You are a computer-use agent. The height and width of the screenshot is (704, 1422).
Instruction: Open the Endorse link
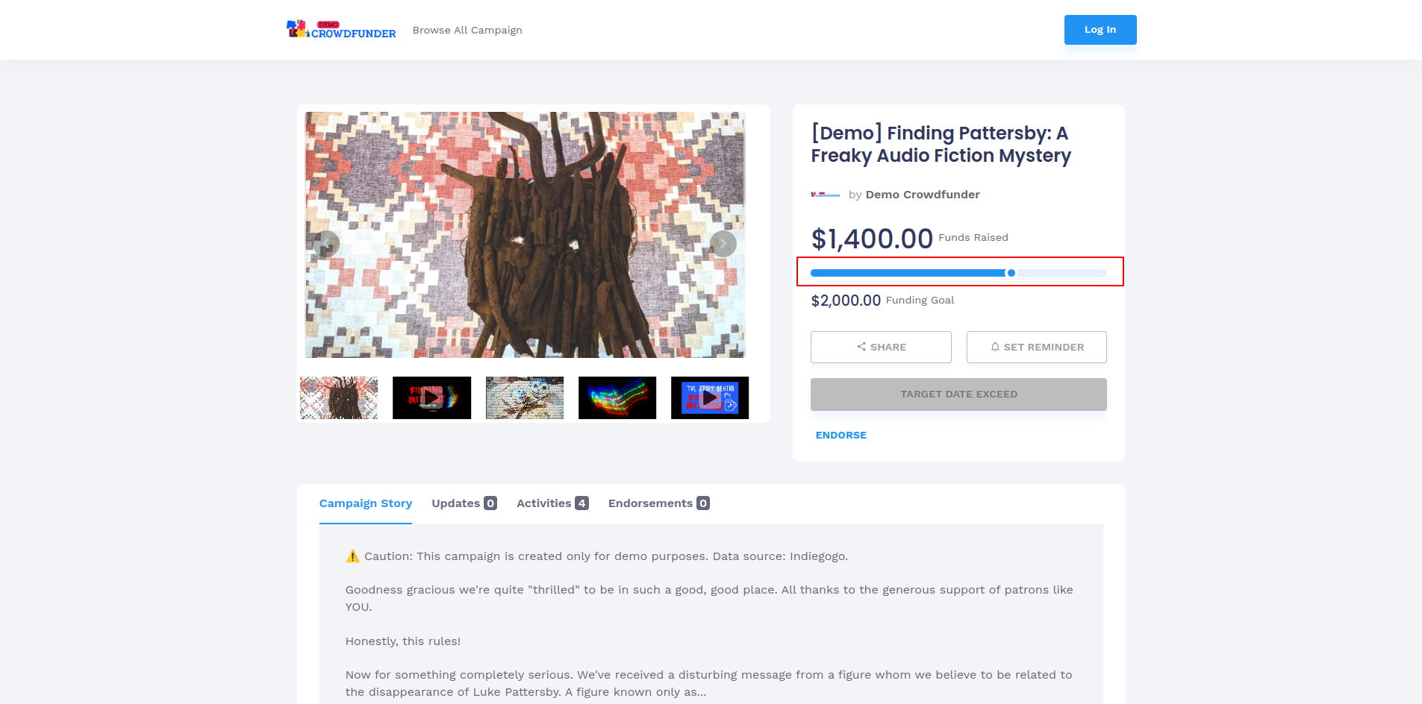click(x=841, y=436)
